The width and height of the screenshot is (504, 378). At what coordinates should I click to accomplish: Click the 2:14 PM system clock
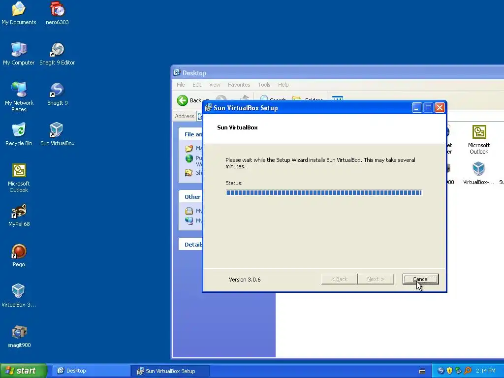(486, 371)
